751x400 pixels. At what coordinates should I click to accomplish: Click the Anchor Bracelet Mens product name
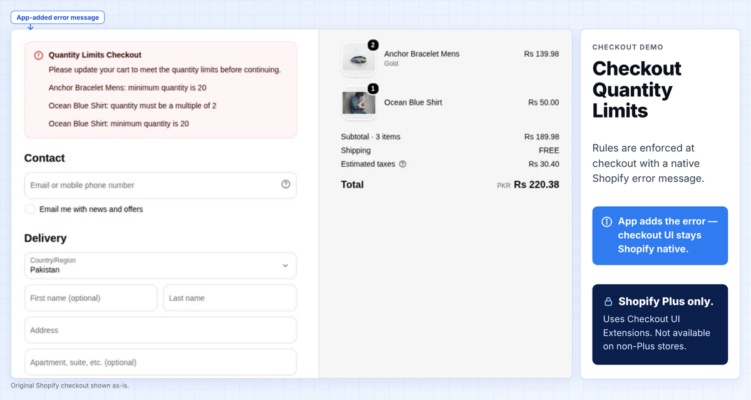[422, 54]
